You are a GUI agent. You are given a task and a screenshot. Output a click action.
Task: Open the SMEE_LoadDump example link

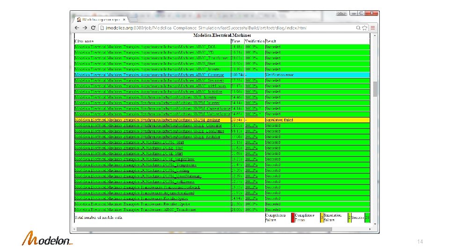pos(149,131)
